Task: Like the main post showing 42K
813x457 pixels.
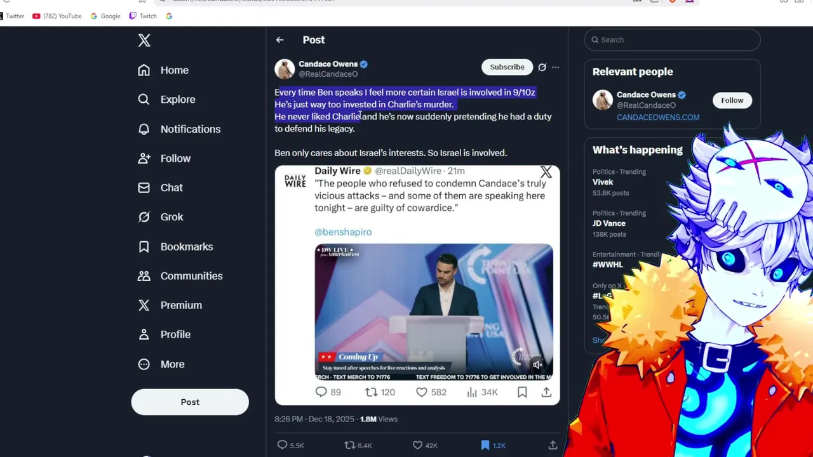Action: coord(417,445)
